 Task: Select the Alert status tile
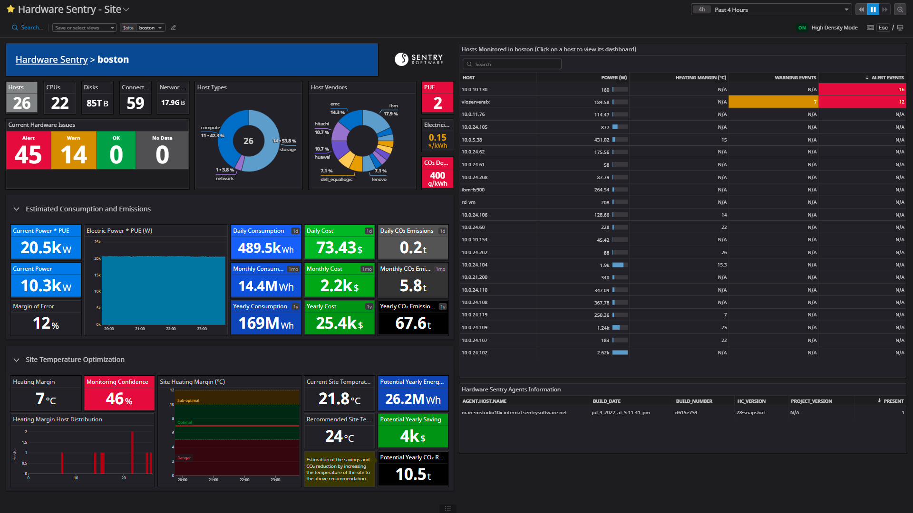pyautogui.click(x=29, y=150)
